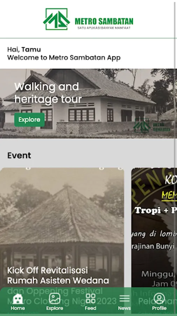Click the METRO SAMBATAN header title text
This screenshot has width=177, height=316.
104,21
